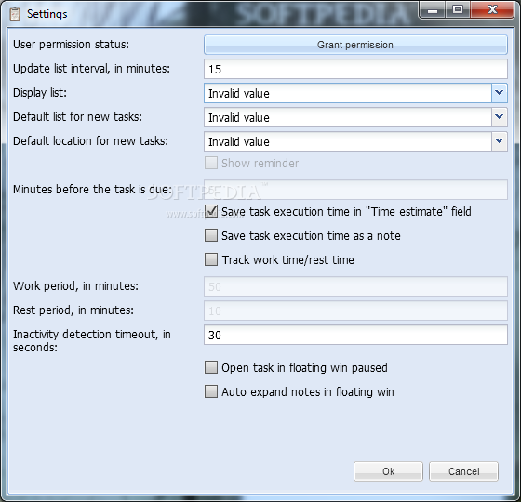This screenshot has width=521, height=502.
Task: Check Open task in floating win paused
Action: 211,367
